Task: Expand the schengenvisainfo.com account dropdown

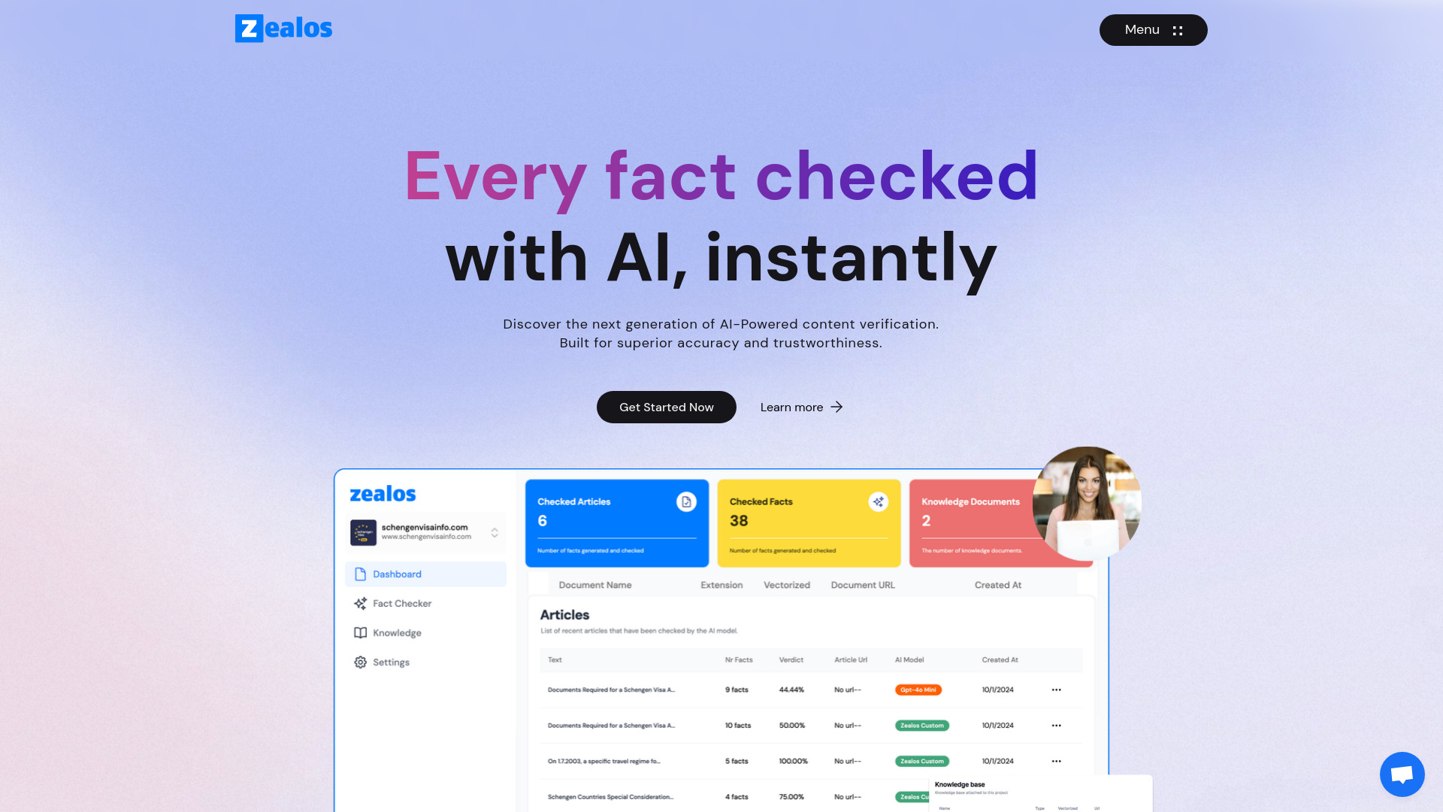Action: (x=494, y=532)
